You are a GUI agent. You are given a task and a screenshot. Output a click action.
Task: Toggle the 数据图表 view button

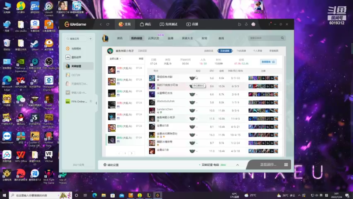pos(268,62)
